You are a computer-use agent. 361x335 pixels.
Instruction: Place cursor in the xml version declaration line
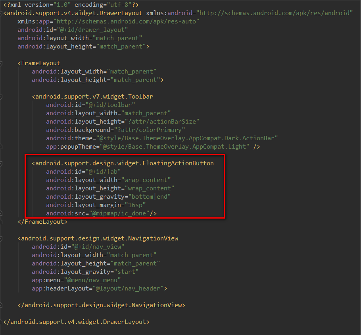click(71, 5)
